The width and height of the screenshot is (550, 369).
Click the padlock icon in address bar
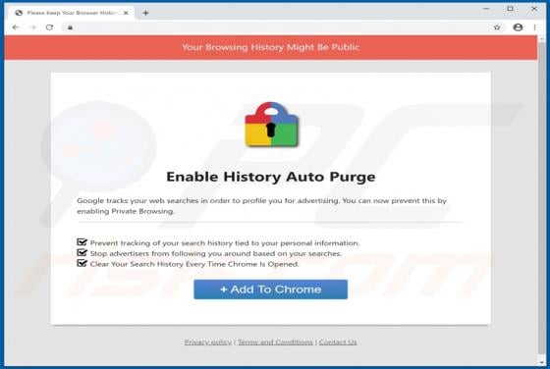click(x=70, y=27)
